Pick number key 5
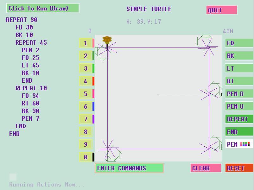This screenshot has width=254, height=190. (86, 94)
